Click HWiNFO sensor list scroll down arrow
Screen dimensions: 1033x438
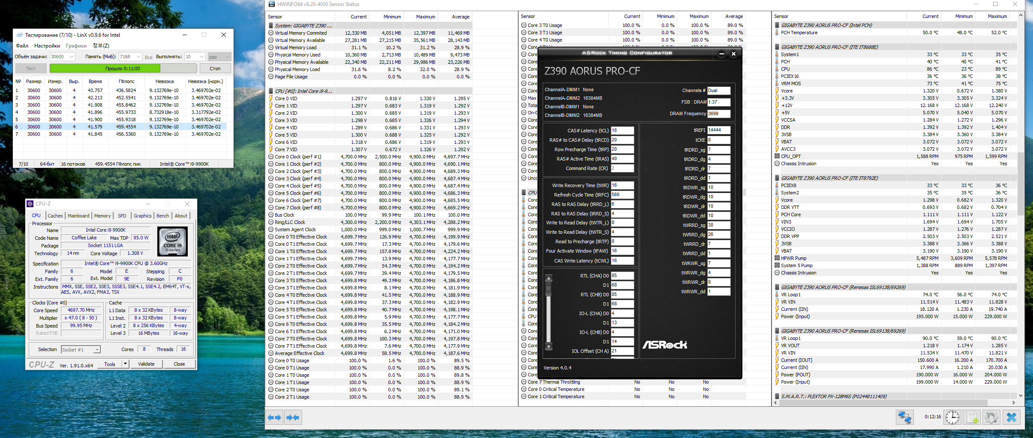click(1021, 396)
